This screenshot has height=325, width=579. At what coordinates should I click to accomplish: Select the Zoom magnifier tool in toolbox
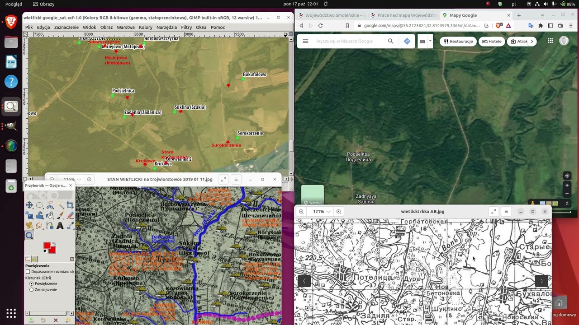point(29,235)
